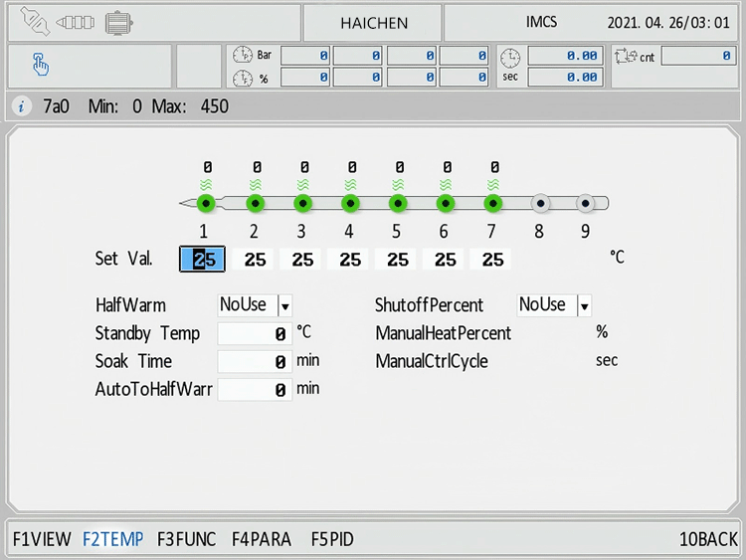Click first % flow value field

[x=306, y=77]
